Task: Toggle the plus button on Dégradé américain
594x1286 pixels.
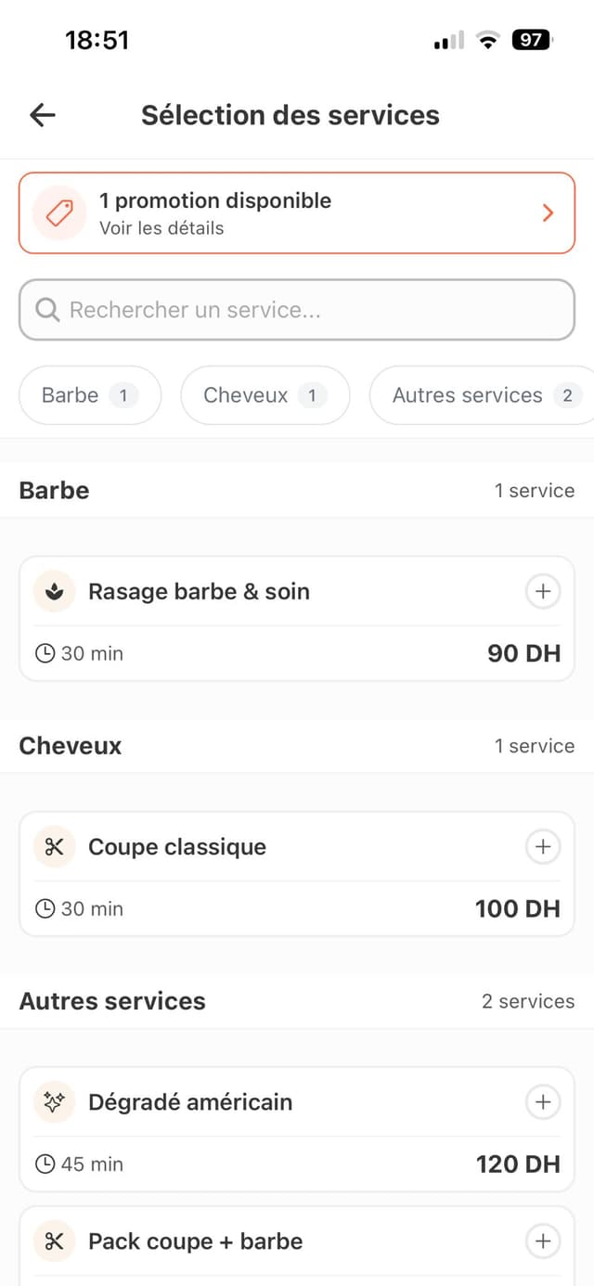Action: [x=543, y=1102]
